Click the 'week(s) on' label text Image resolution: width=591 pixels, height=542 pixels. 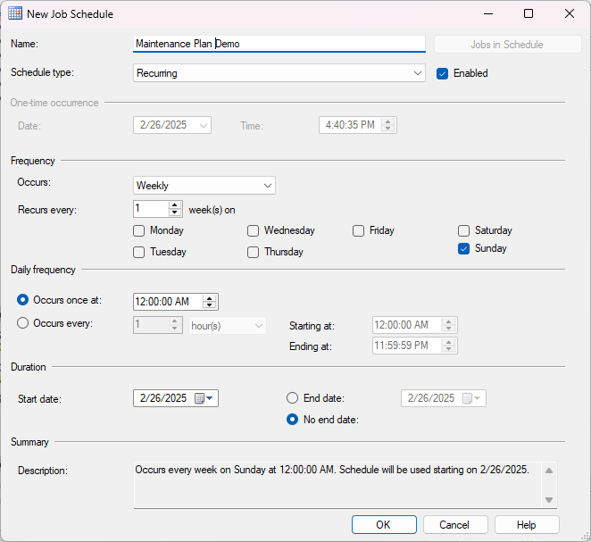212,210
